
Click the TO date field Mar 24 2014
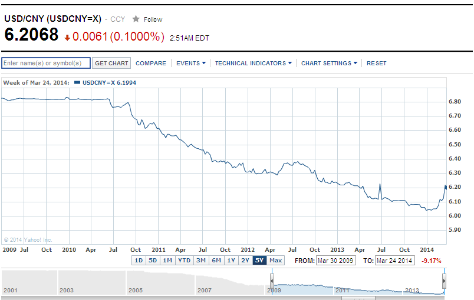click(395, 261)
